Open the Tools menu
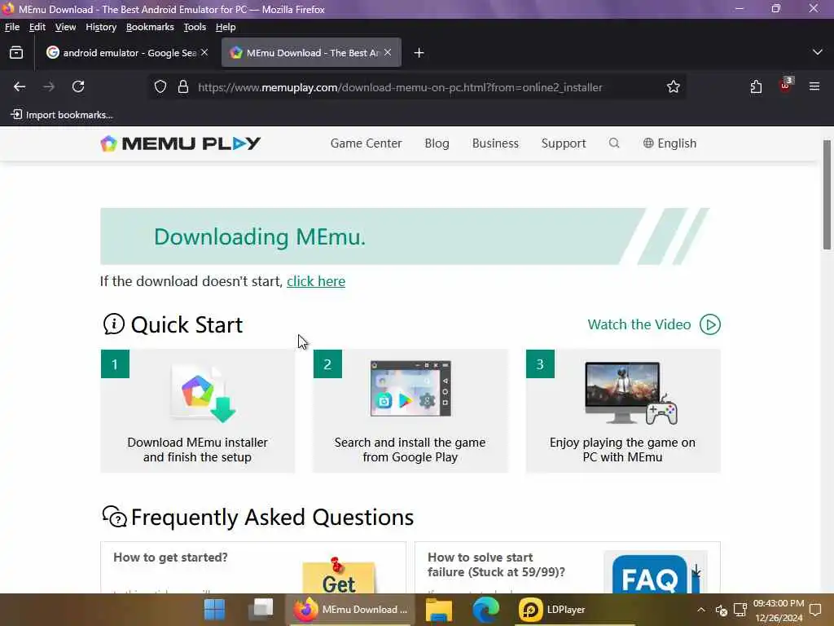 click(x=195, y=27)
